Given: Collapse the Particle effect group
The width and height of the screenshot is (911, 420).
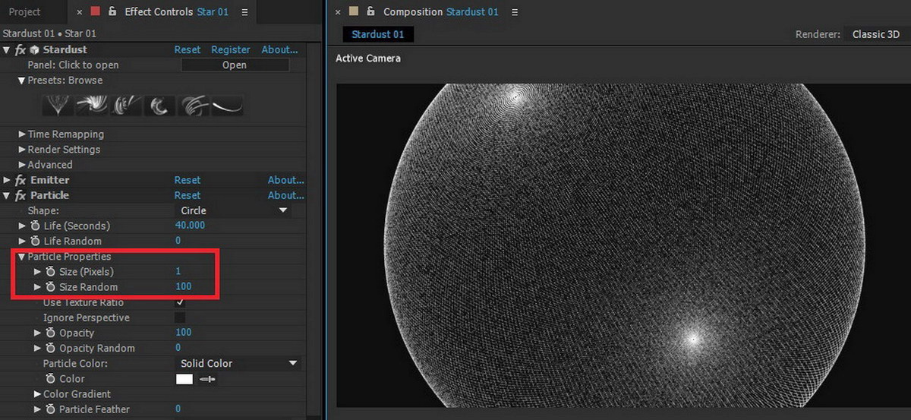Looking at the screenshot, I should point(7,195).
